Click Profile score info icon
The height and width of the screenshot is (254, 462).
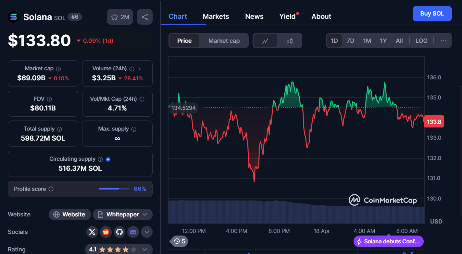51,189
